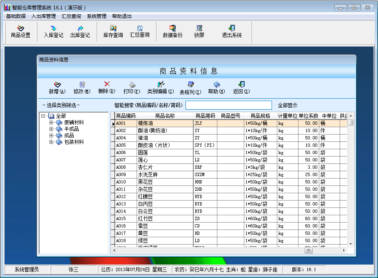
Task: Click the 单位系数 column header
Action: 309,116
